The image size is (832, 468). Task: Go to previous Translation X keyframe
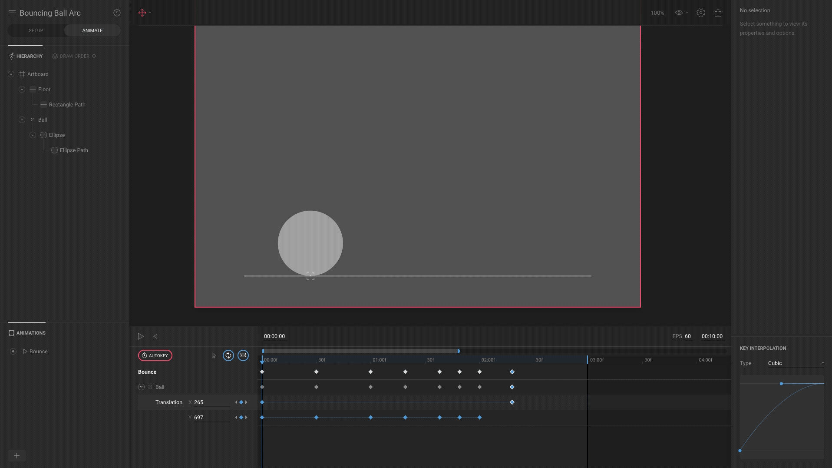236,402
